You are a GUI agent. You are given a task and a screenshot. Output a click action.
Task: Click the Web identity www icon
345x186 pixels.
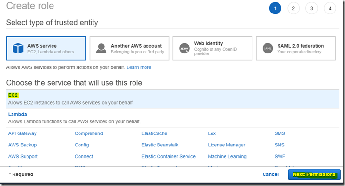185,48
